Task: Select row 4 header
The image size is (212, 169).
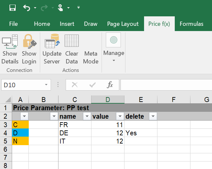Action: (6, 133)
